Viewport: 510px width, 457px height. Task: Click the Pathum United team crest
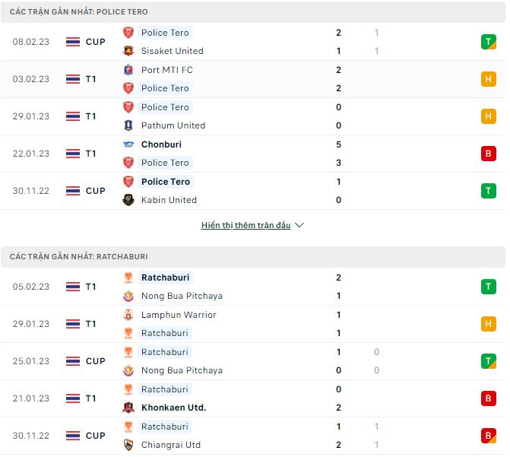coord(128,125)
